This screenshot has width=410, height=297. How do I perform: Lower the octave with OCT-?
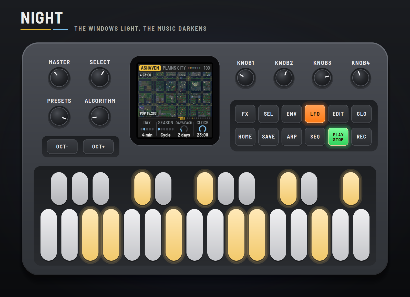(62, 147)
